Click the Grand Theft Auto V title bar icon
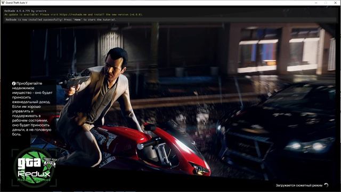The image size is (341, 192). pos(3,3)
